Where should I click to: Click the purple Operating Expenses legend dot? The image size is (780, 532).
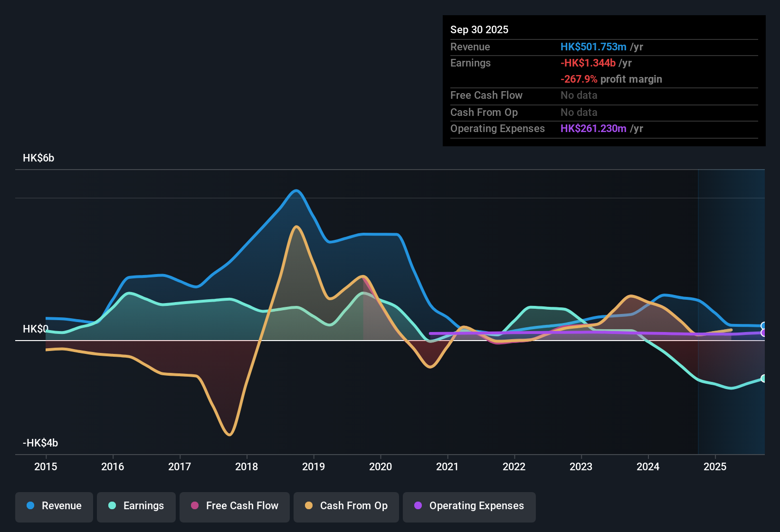point(418,506)
